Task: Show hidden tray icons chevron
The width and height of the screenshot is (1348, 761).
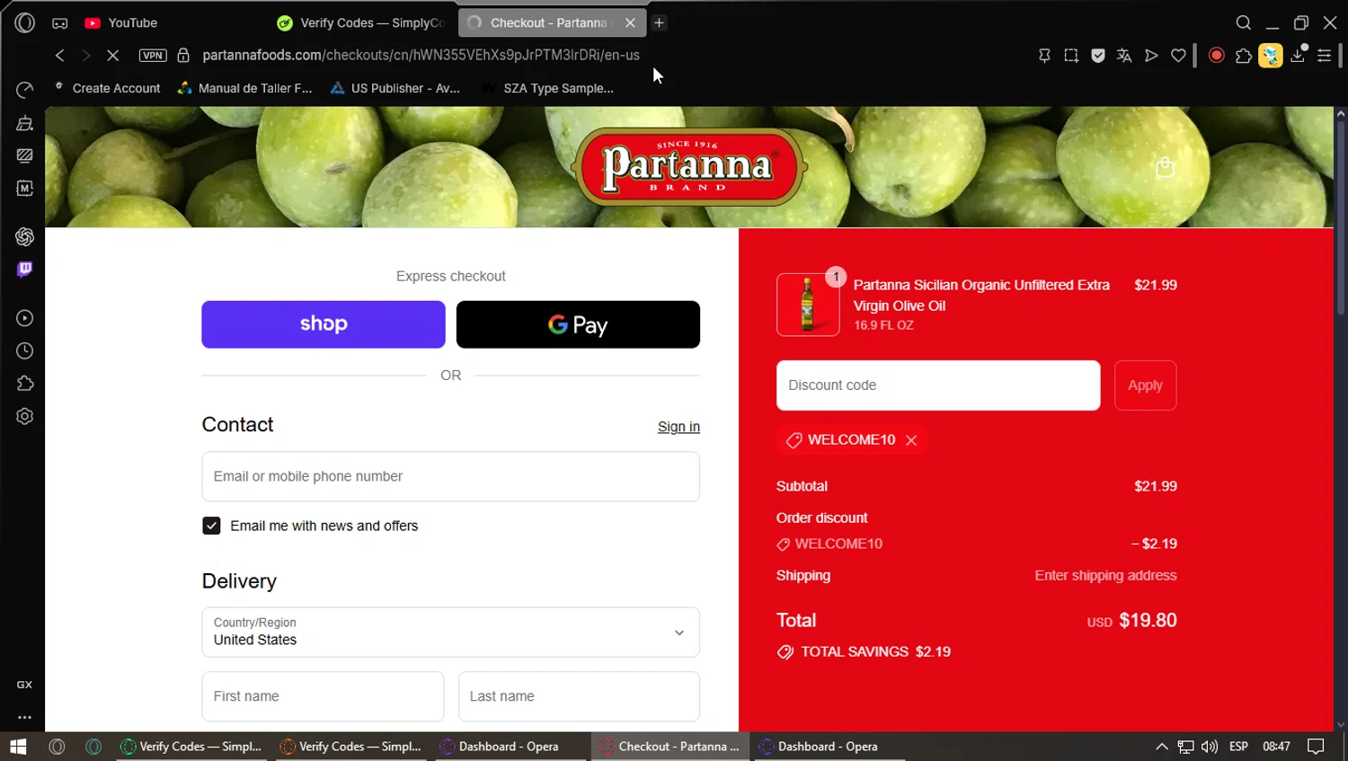Action: point(1161,747)
